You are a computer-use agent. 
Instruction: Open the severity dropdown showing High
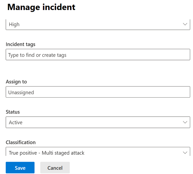[98, 24]
